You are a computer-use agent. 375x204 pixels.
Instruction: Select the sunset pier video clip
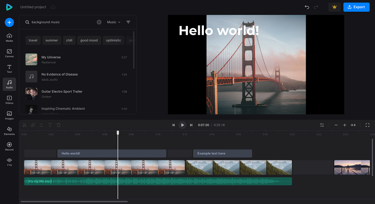coord(352,167)
